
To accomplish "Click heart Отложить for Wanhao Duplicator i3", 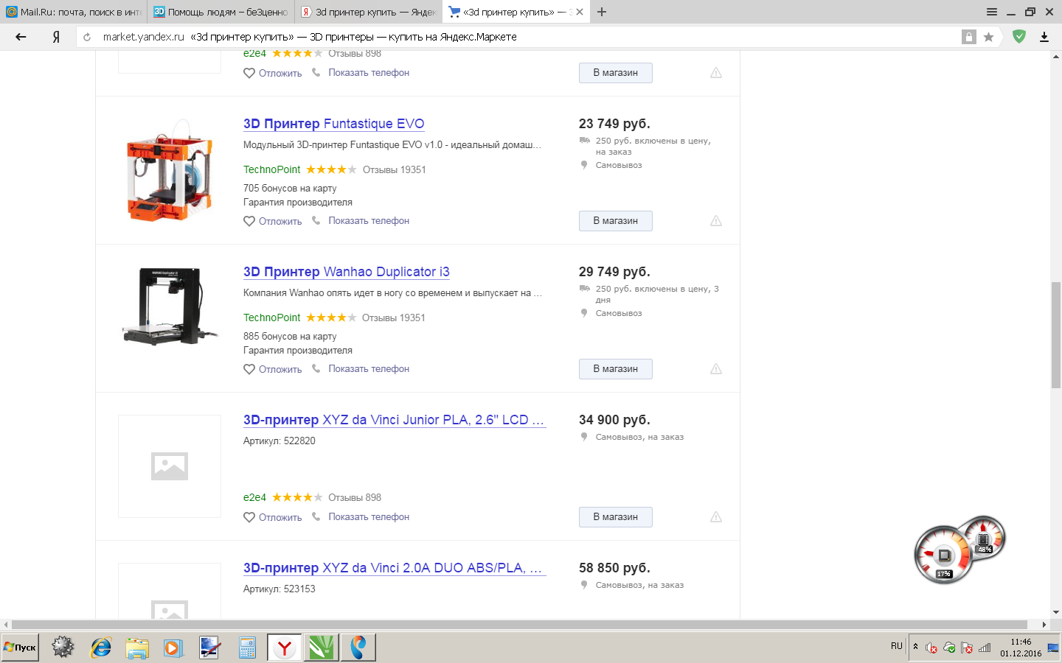I will tap(273, 369).
